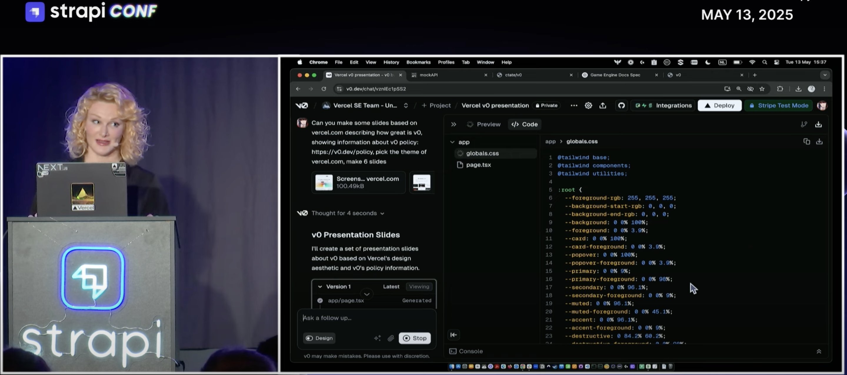This screenshot has width=847, height=375.
Task: Open the Screens... vercel.com attachment
Action: [359, 183]
